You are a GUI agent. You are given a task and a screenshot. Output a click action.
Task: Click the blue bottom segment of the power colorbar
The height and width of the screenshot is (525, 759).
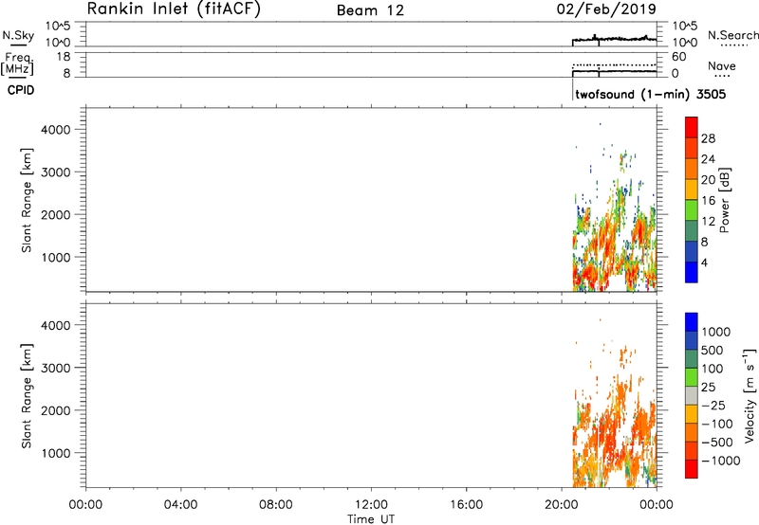[x=692, y=272]
